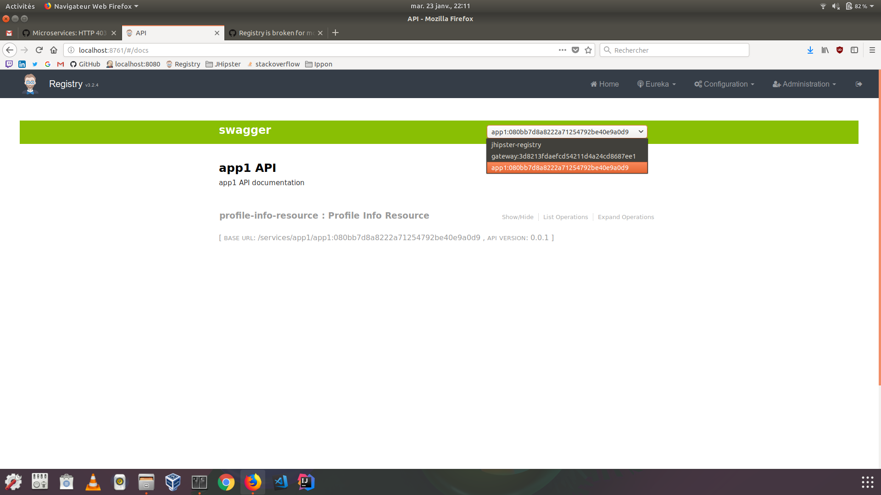The image size is (881, 495).
Task: Click the Expand Operations link
Action: click(x=625, y=217)
